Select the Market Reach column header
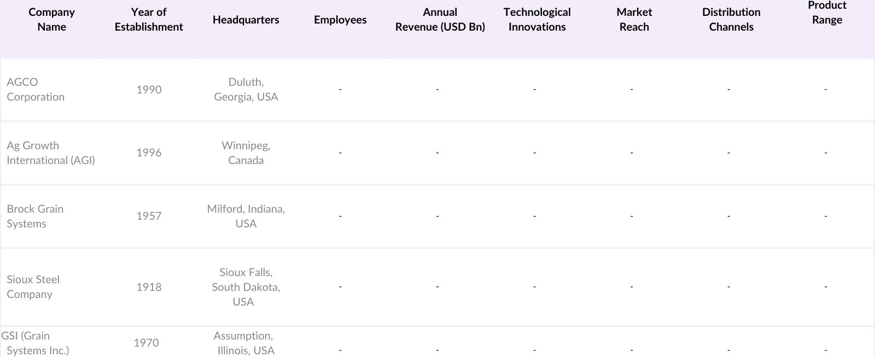 click(x=634, y=20)
